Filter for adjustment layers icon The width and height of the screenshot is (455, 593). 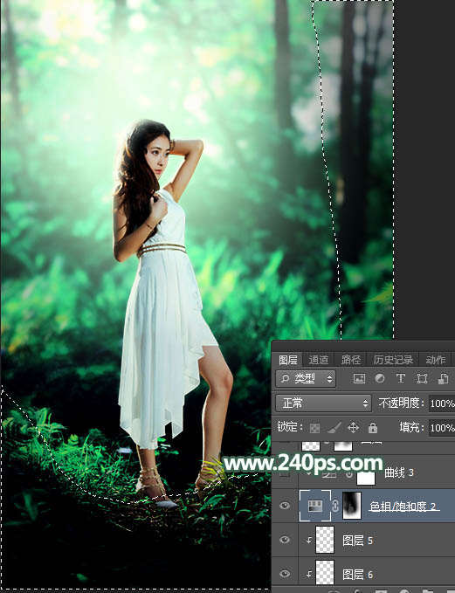tap(380, 378)
